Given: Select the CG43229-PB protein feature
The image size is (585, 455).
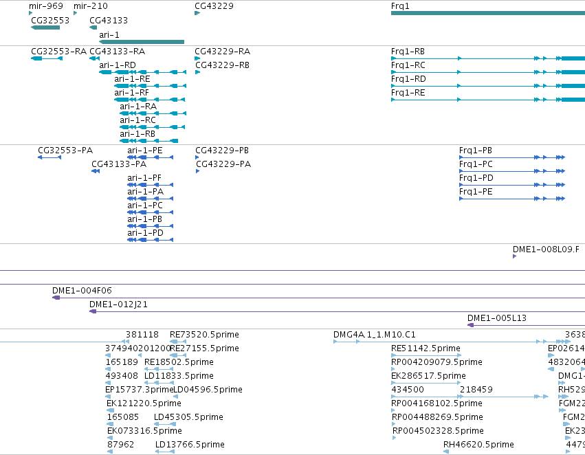Looking at the screenshot, I should click(197, 157).
